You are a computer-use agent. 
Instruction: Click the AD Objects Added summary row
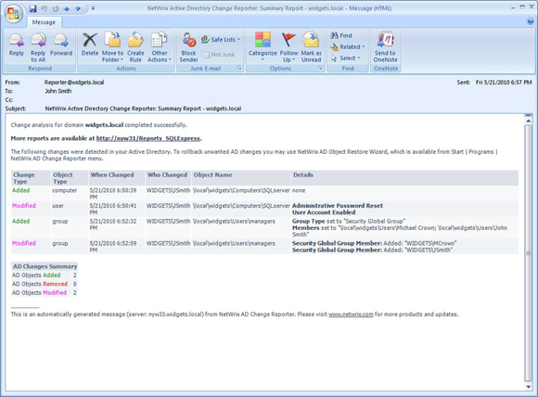point(45,275)
